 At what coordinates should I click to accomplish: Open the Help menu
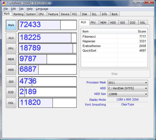30,9
